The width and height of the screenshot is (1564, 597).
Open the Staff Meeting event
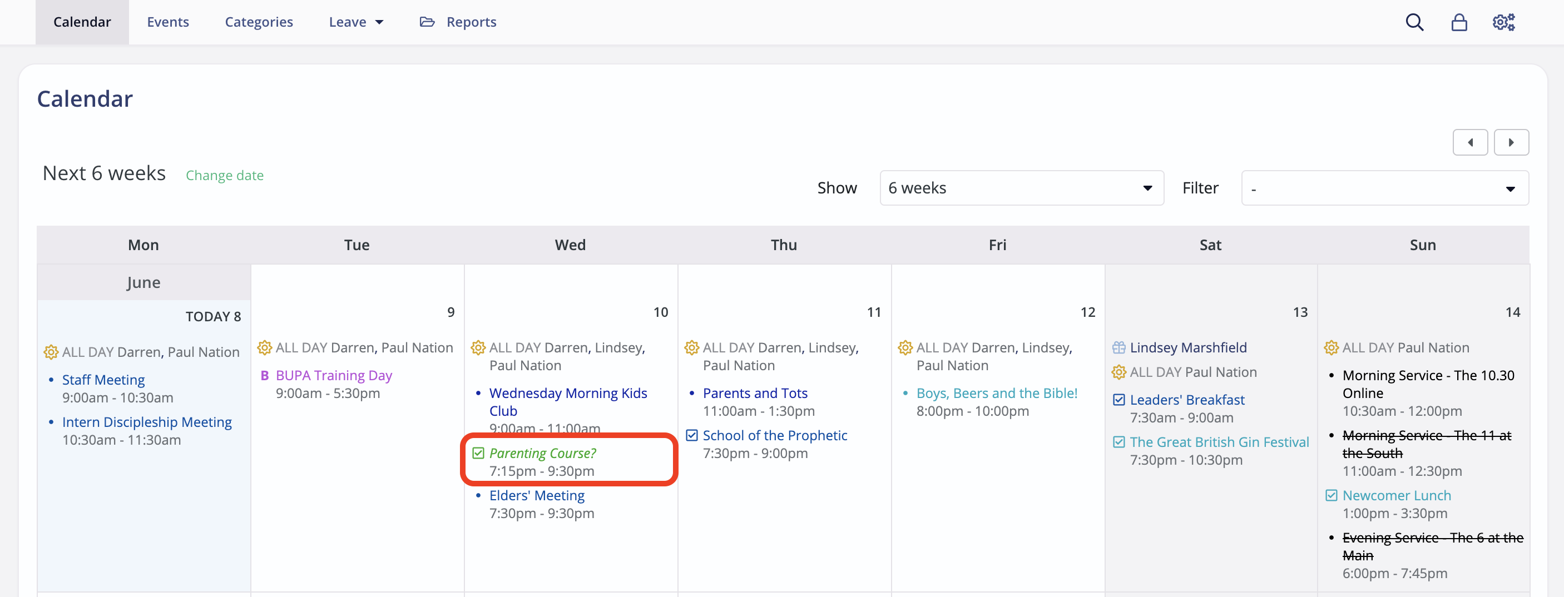pyautogui.click(x=103, y=379)
